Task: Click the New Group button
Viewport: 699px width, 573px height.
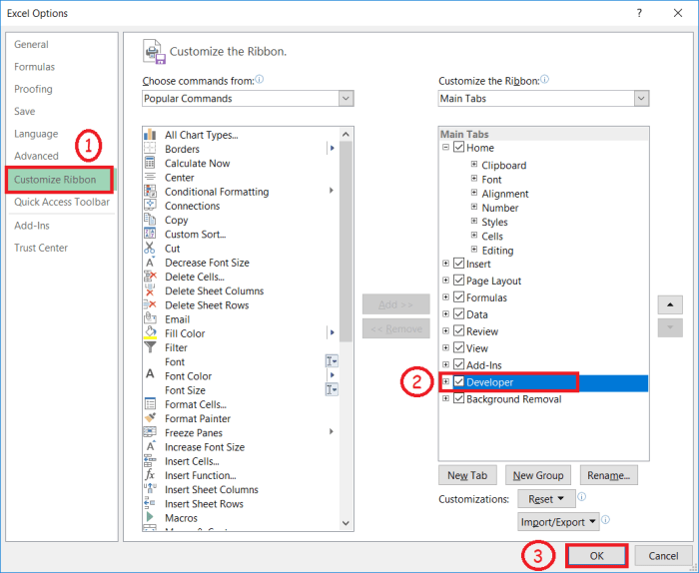Action: tap(538, 476)
